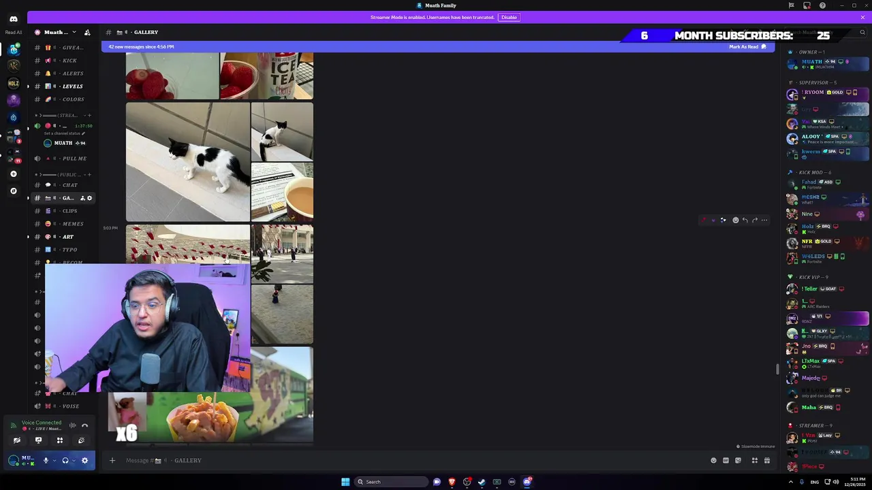
Task: Open member ALOOY profile
Action: click(828, 138)
